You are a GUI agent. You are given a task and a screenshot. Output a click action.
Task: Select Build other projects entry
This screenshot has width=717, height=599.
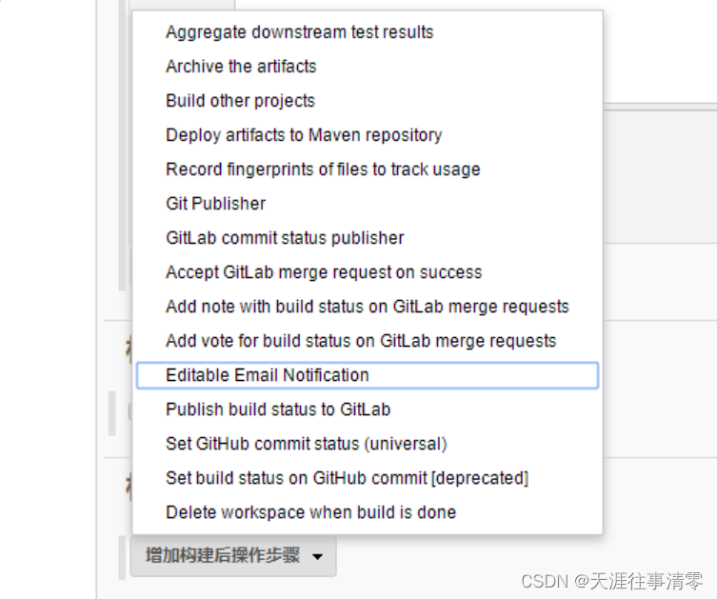(368, 101)
